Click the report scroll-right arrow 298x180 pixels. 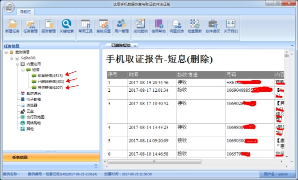pyautogui.click(x=281, y=162)
